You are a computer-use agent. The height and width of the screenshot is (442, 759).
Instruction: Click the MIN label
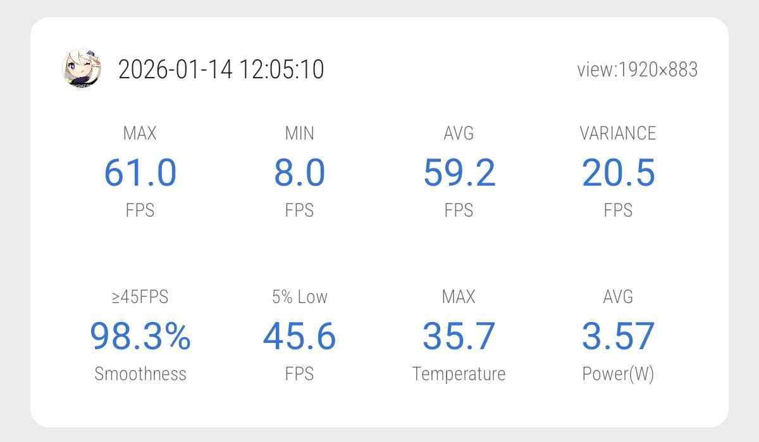(299, 133)
